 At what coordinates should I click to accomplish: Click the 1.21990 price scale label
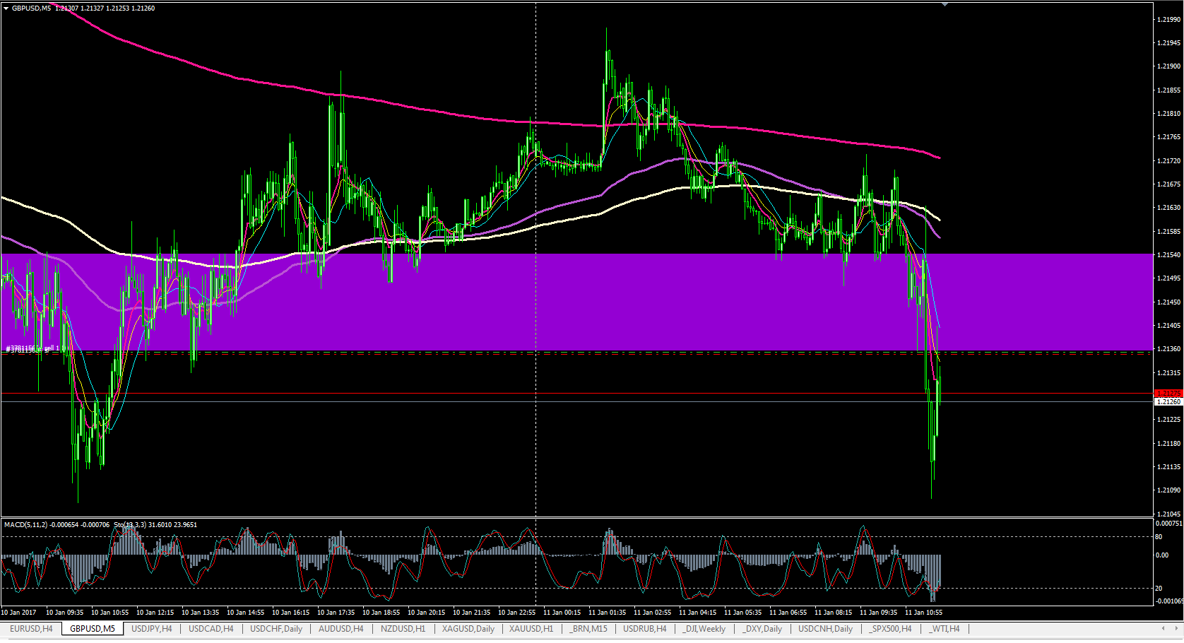[1168, 20]
